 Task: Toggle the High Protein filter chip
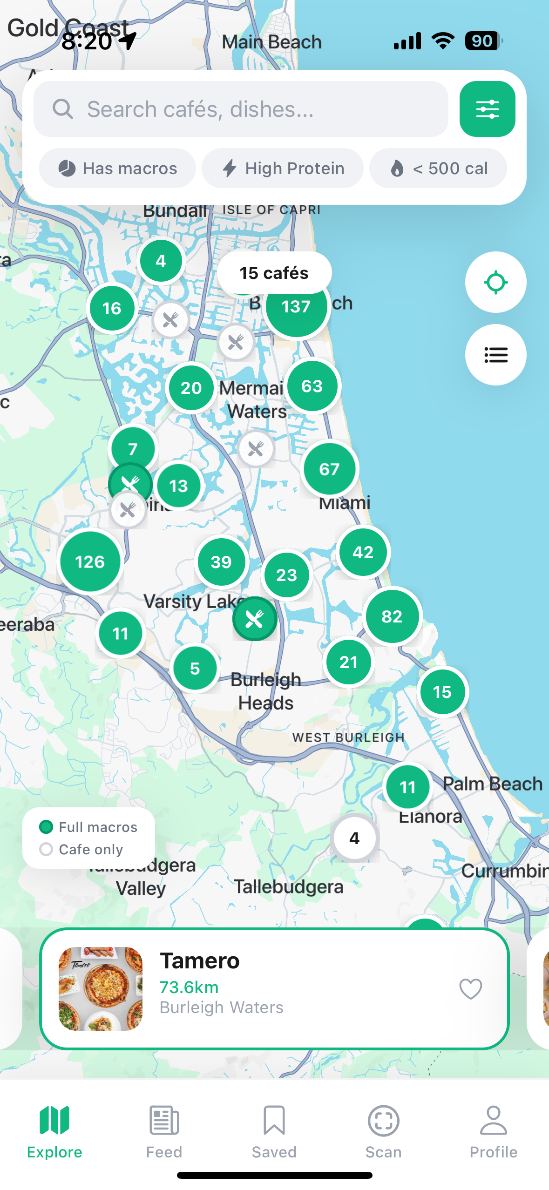(283, 168)
